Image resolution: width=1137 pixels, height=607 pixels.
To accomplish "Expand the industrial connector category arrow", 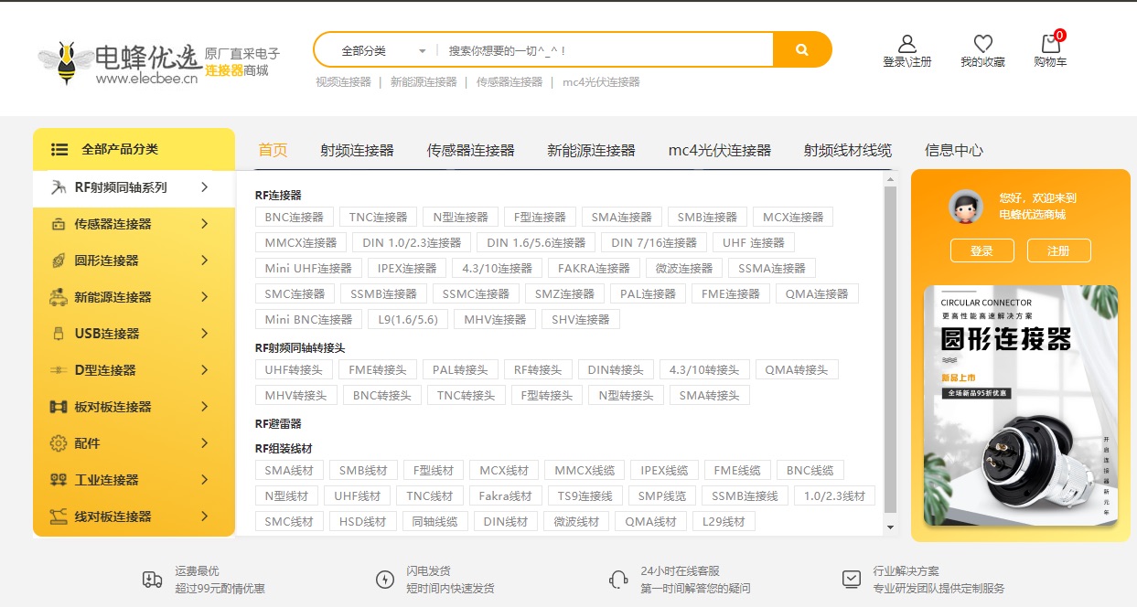I will (204, 480).
